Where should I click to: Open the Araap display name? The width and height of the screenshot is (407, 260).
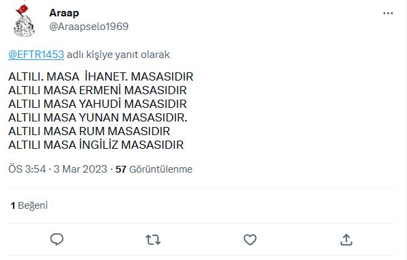[x=64, y=13]
